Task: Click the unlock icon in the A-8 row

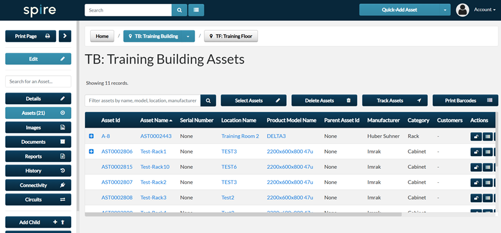Action: click(x=476, y=136)
